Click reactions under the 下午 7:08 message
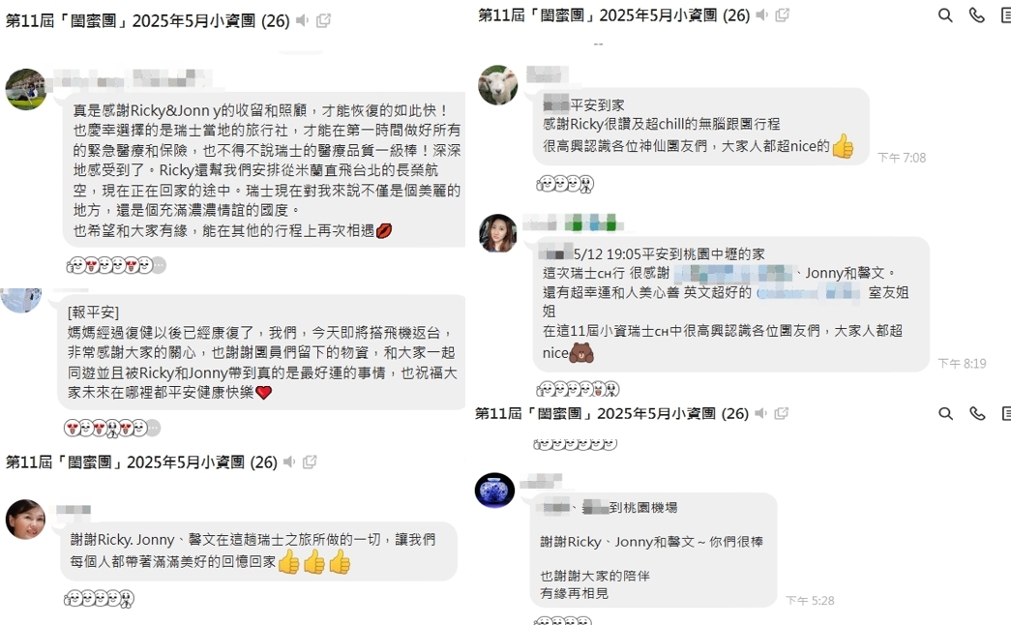This screenshot has height=625, width=1011. tap(565, 185)
